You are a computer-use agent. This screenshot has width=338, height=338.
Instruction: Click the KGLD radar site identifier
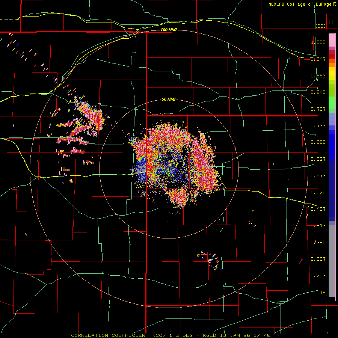coord(210,335)
